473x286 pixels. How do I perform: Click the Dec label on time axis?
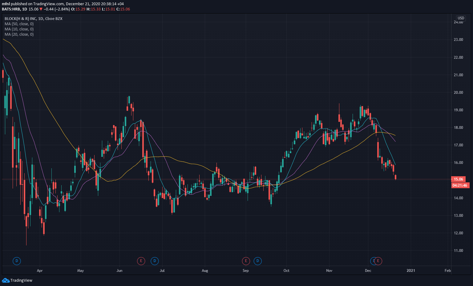pyautogui.click(x=368, y=271)
